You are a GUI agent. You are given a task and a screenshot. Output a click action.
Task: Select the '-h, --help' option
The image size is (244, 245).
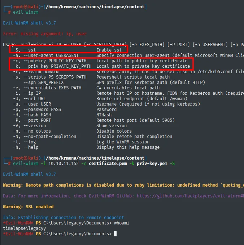[26, 147]
